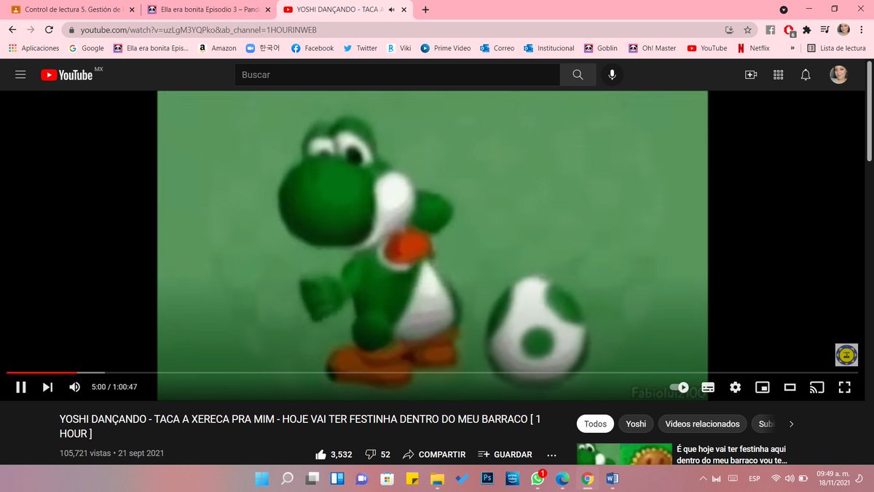Show more filter chips with the right chevron
This screenshot has width=874, height=492.
[792, 423]
